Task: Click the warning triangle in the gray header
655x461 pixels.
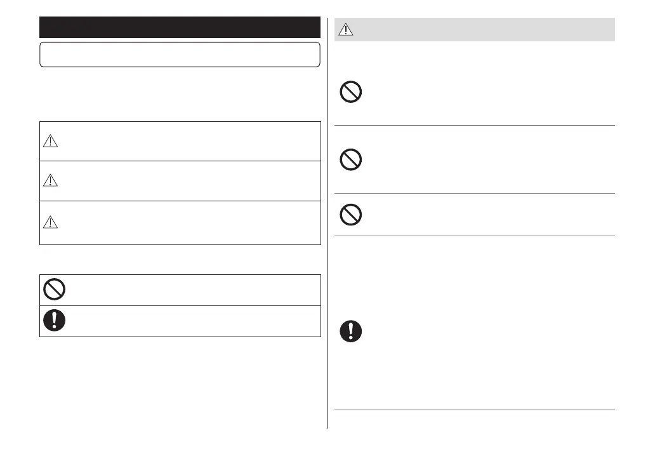Action: 345,29
